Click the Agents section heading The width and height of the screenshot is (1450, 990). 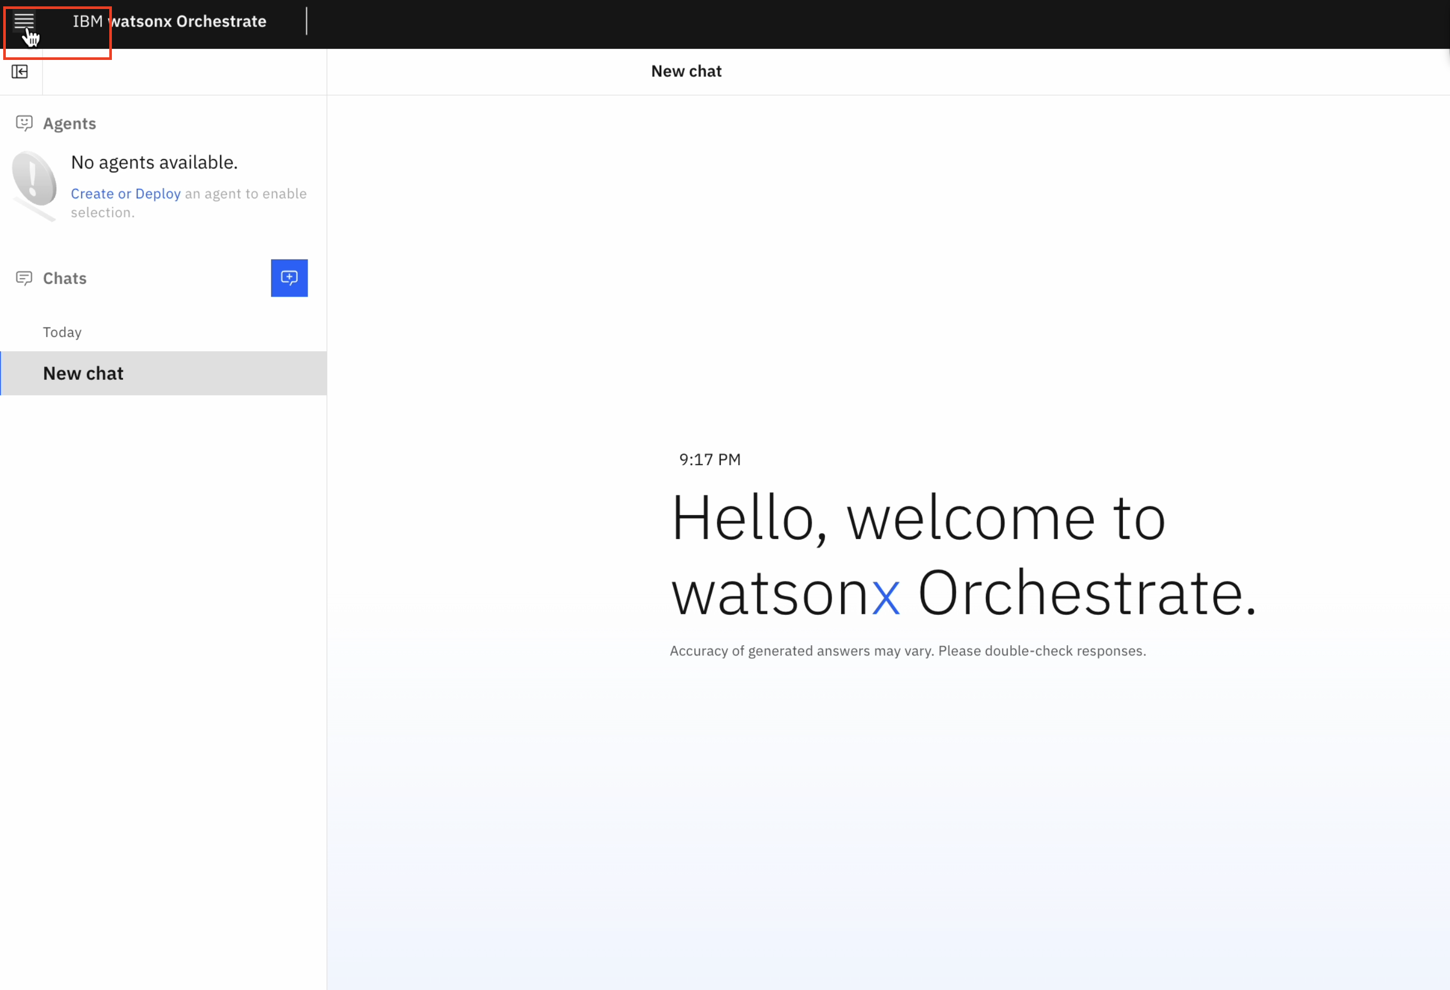[69, 124]
